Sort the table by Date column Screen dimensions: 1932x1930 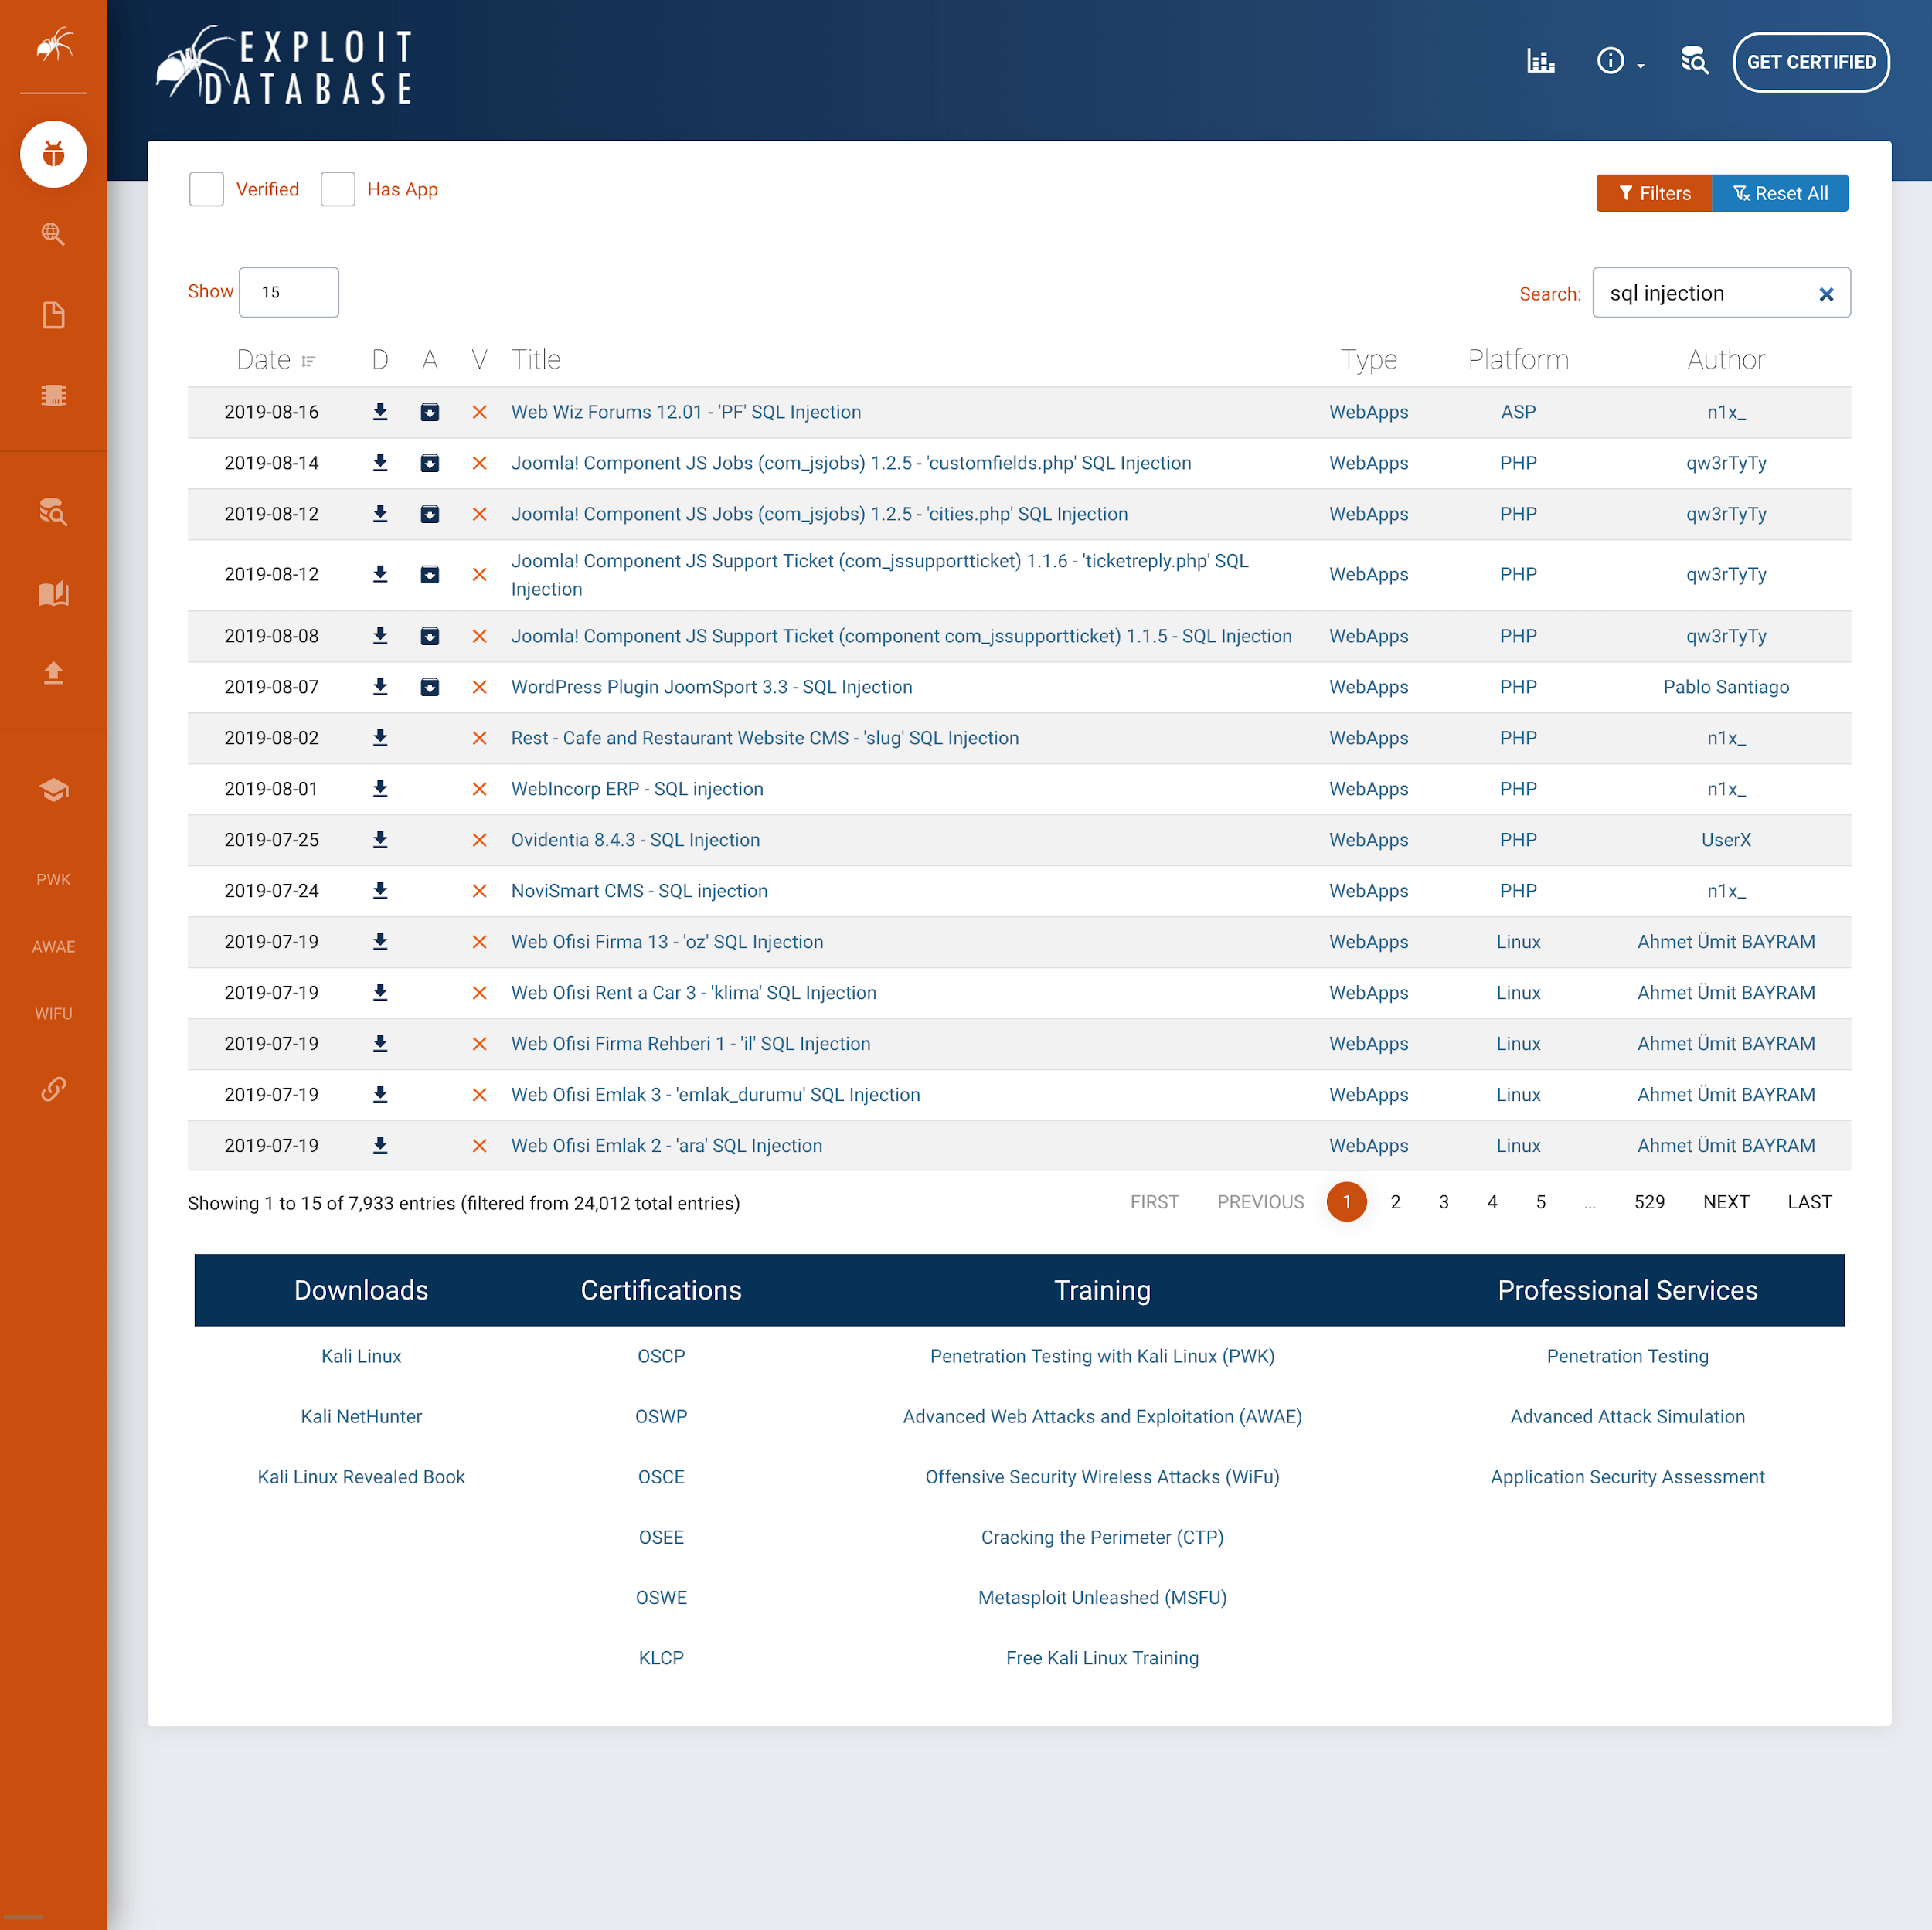[x=275, y=360]
